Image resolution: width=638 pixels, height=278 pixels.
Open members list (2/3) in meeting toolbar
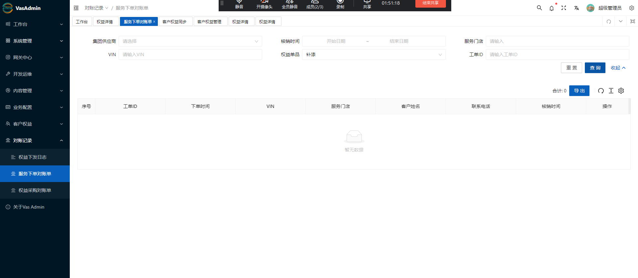(315, 4)
